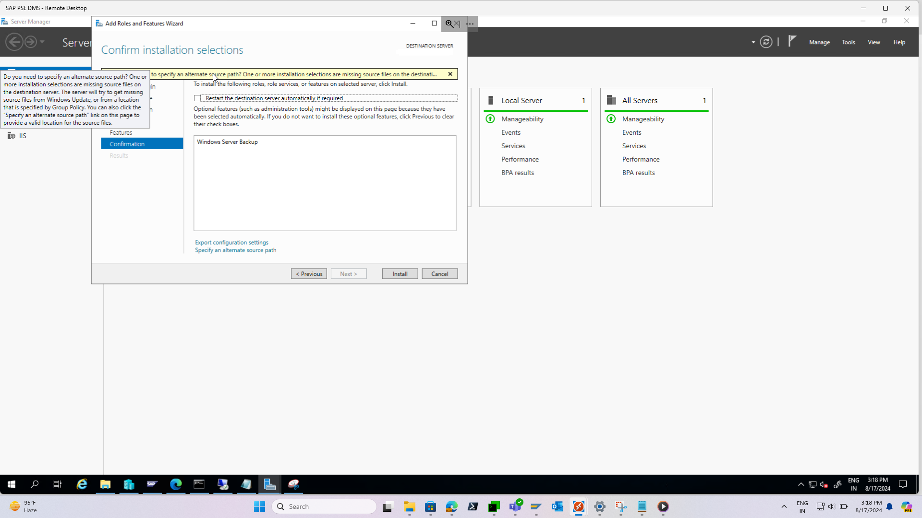The image size is (922, 518).
Task: Open Windows Settings from the host taskbar
Action: tap(600, 507)
